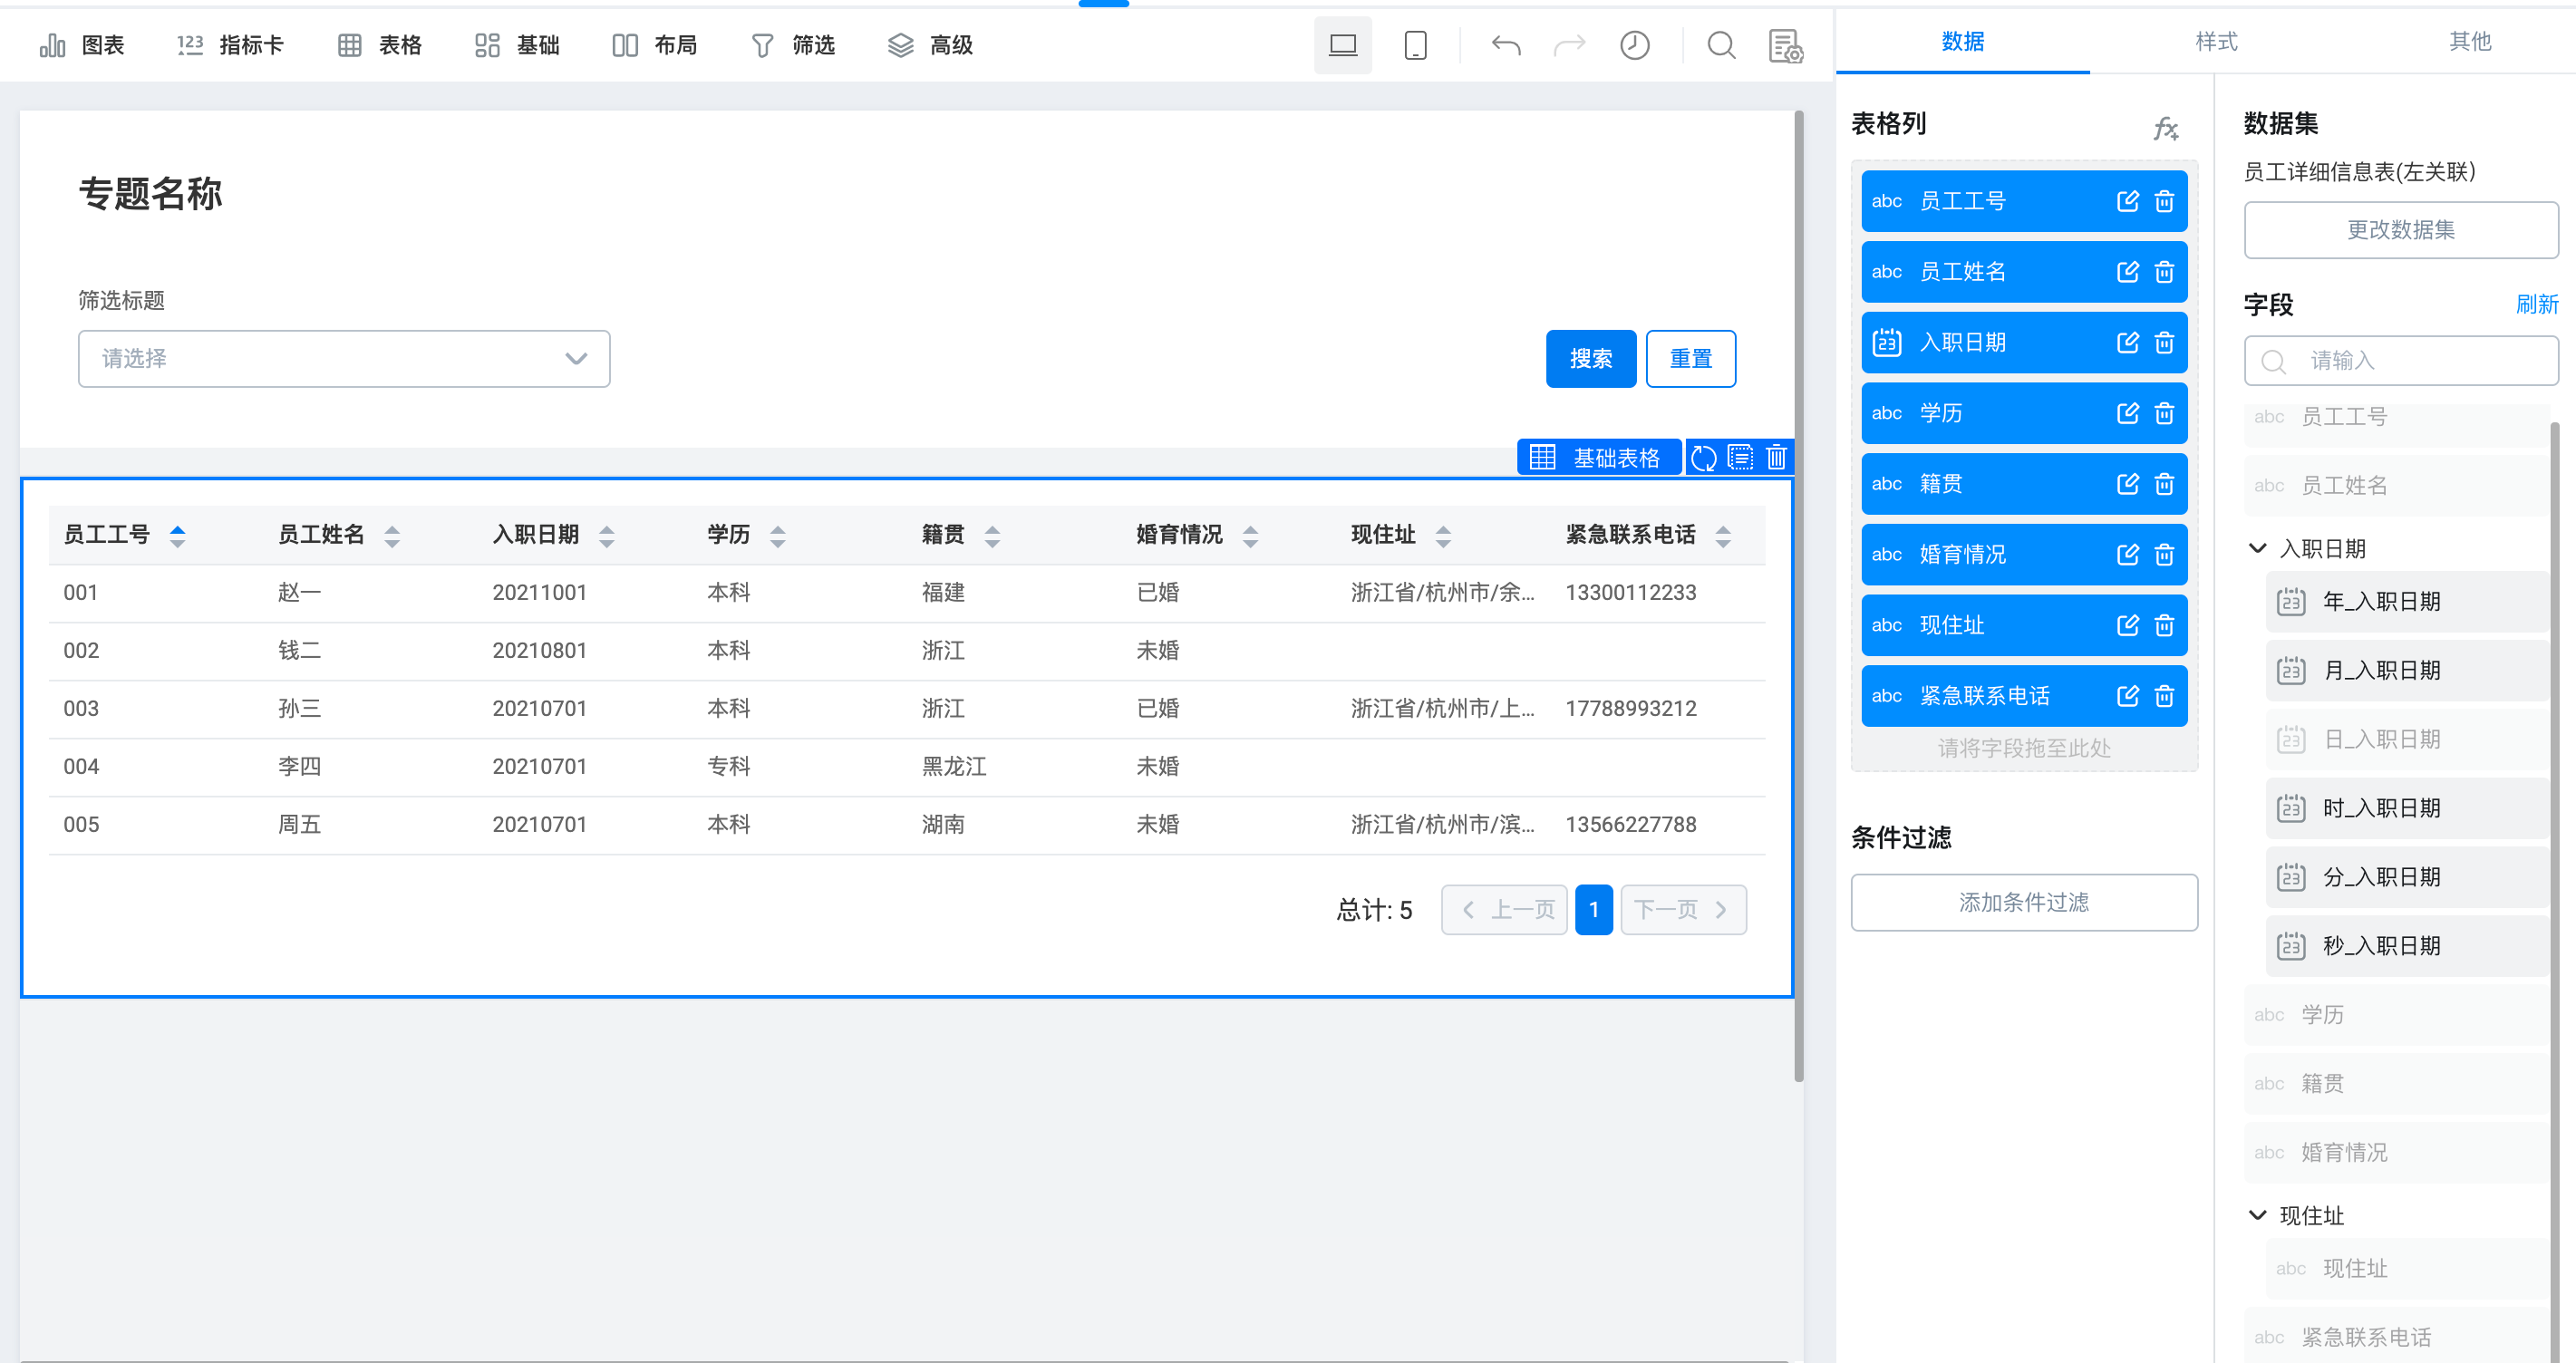This screenshot has height=1363, width=2576.
Task: Delete the 现住址 table column
Action: pyautogui.click(x=2164, y=625)
